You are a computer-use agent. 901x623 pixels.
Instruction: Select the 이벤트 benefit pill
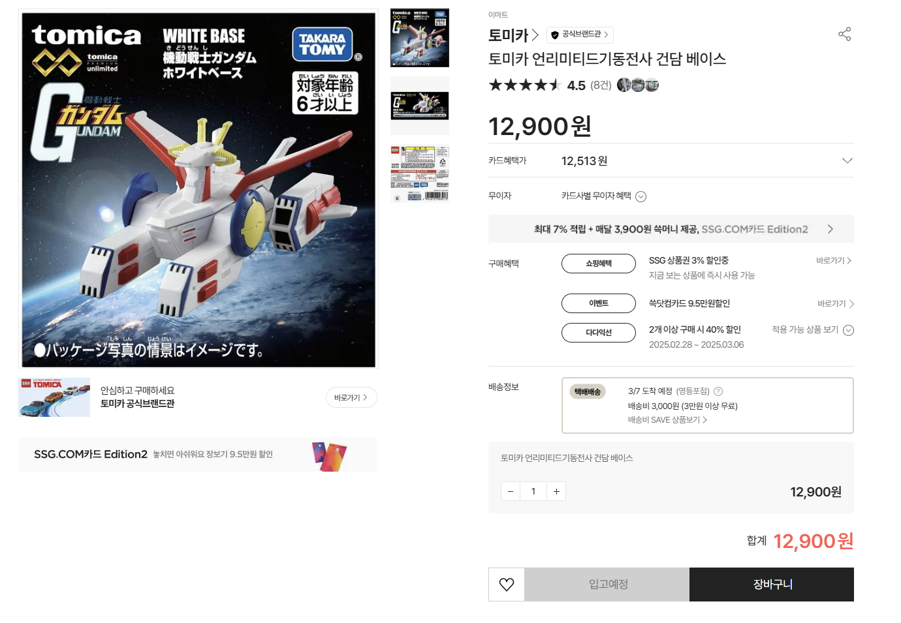tap(598, 303)
